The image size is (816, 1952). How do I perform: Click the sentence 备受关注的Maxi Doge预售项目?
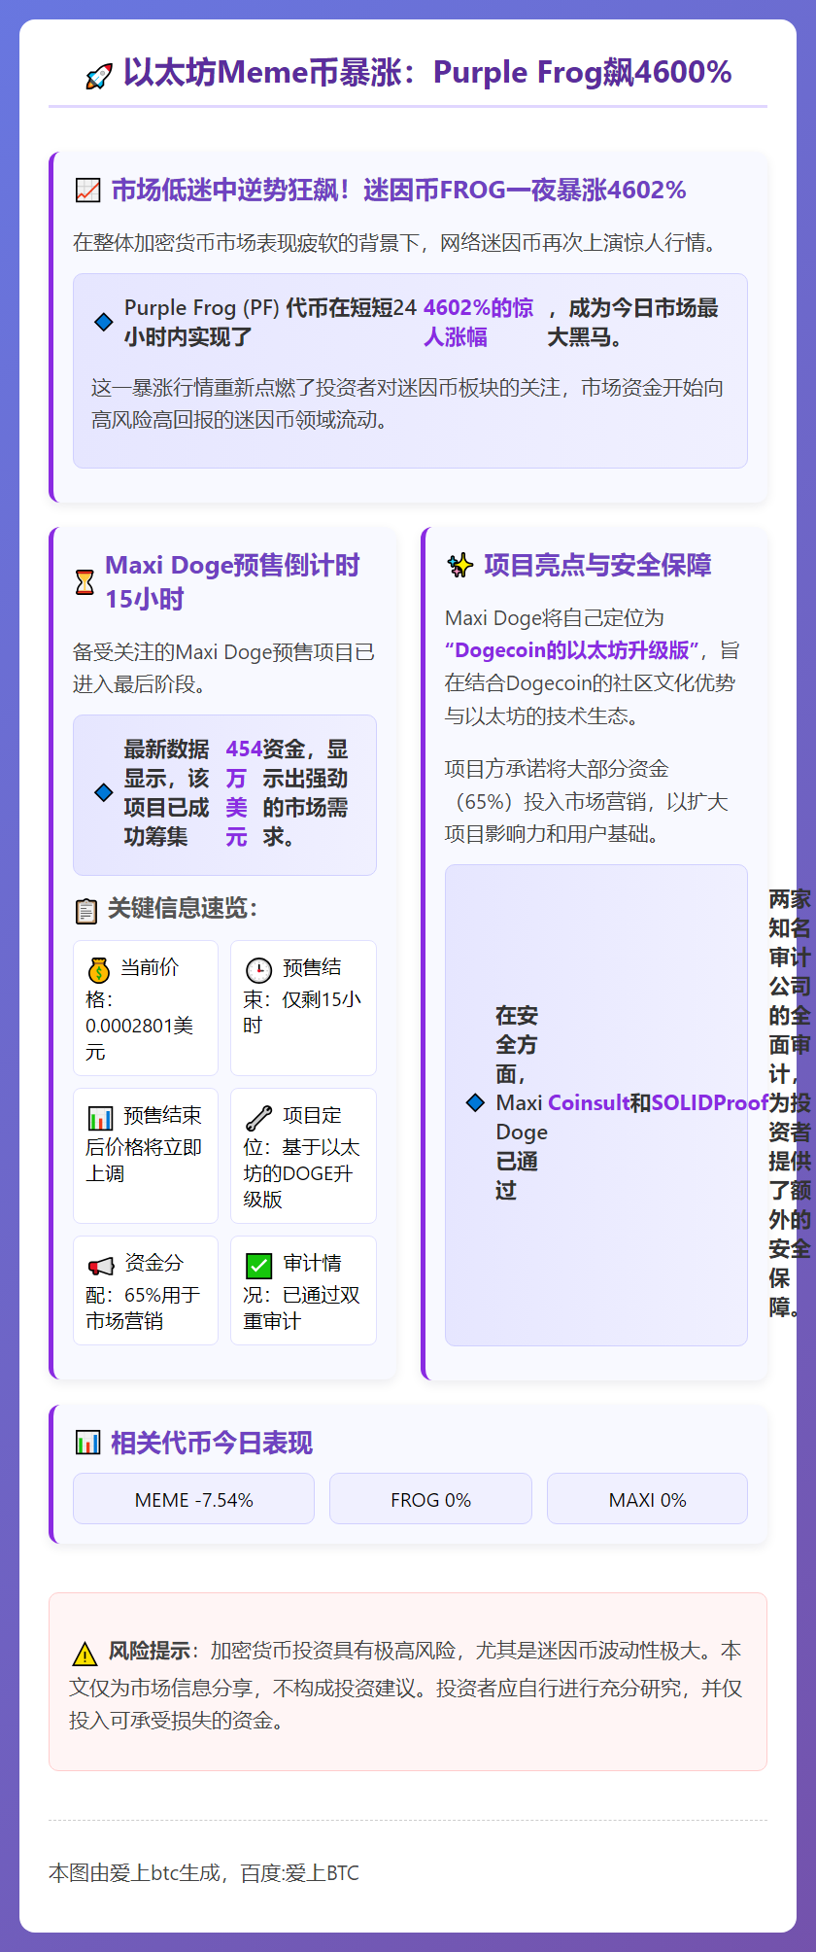click(224, 668)
